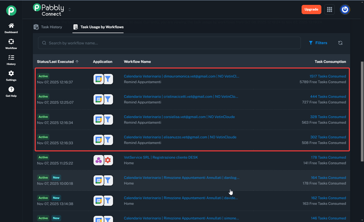Click the Get Help question mark icon
364x222 pixels.
click(x=11, y=90)
